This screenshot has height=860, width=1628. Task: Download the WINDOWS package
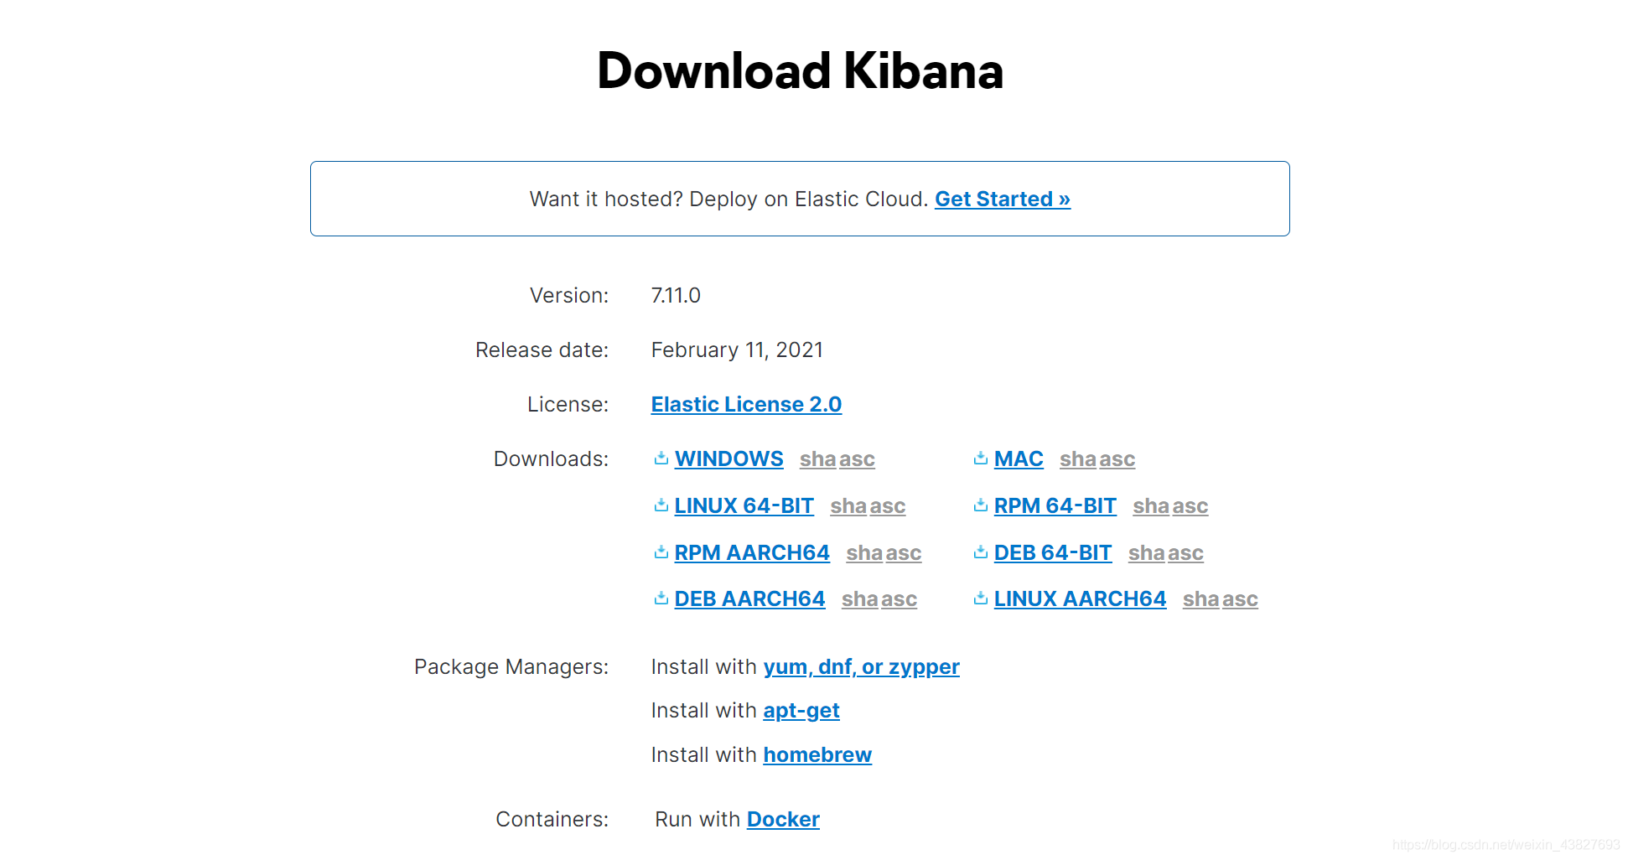click(x=728, y=459)
